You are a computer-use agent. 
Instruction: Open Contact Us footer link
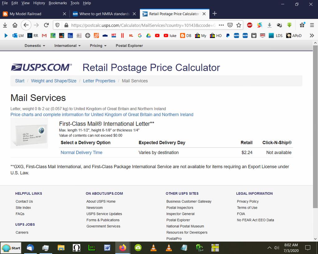24,201
